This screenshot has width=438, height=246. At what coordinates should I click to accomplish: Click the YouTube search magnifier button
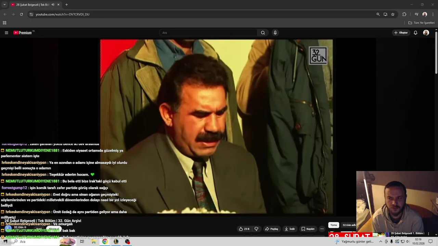pyautogui.click(x=263, y=33)
